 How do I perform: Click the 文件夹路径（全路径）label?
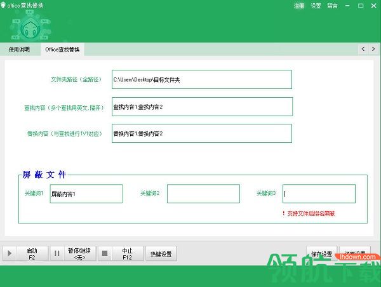click(76, 79)
